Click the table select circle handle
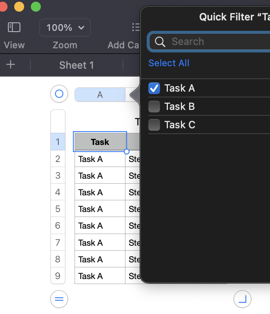This screenshot has width=270, height=314. (x=59, y=94)
